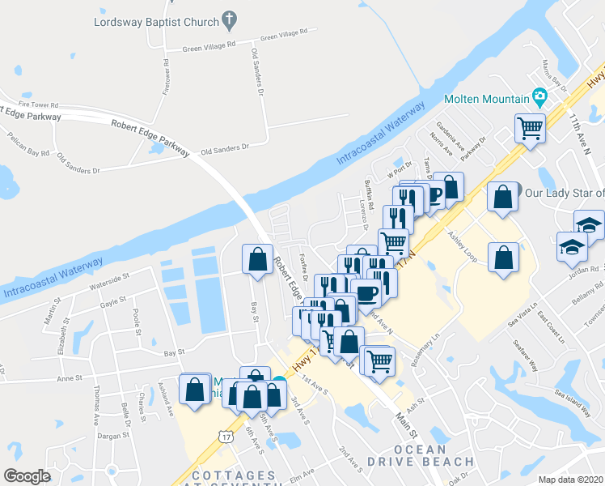Click the Lordsway Baptist Church cross marker
Screen dimensions: 605x486
pos(230,20)
